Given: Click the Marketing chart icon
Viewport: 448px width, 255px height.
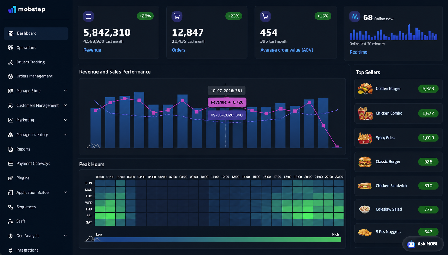Looking at the screenshot, I should point(11,120).
